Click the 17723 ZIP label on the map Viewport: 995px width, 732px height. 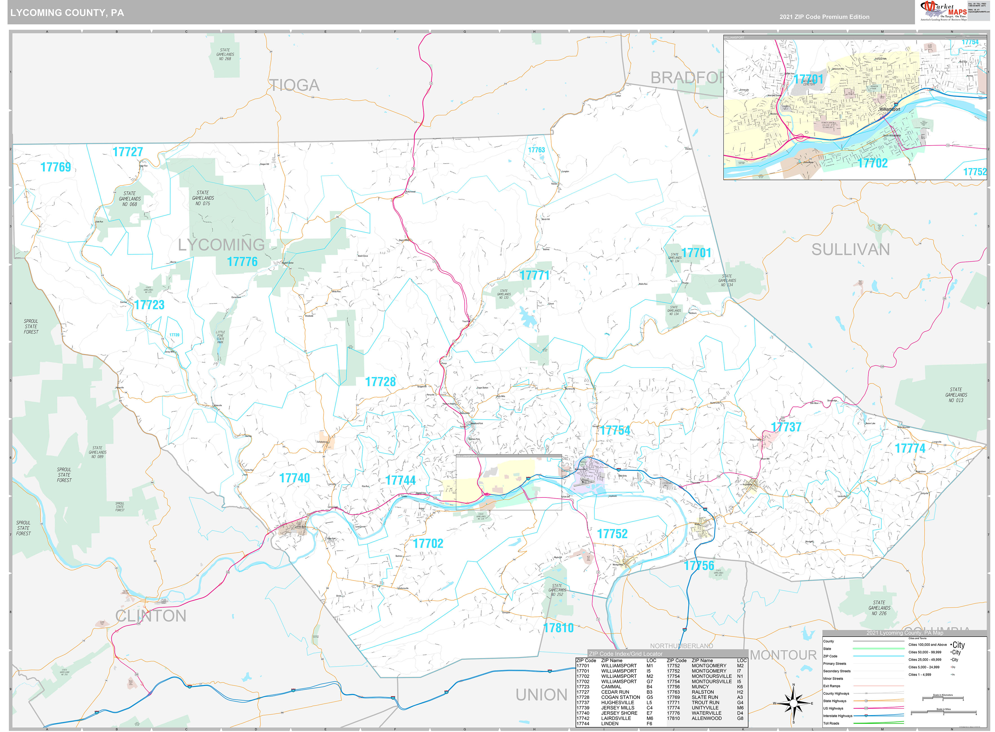tap(149, 305)
